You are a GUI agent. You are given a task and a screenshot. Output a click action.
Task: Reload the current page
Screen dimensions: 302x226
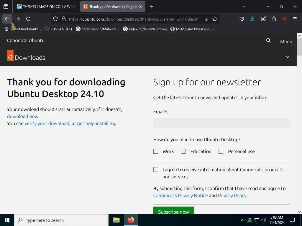click(28, 19)
